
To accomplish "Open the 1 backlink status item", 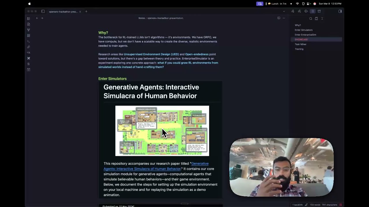I will click(298, 205).
